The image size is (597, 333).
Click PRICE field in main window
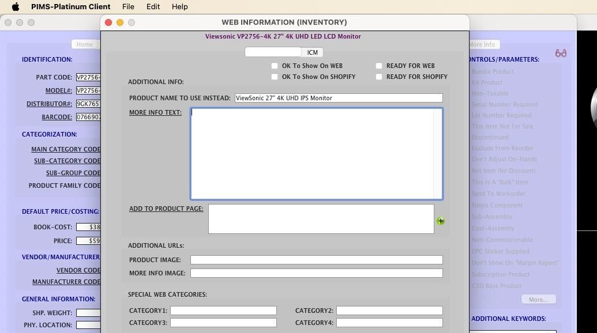click(x=88, y=241)
